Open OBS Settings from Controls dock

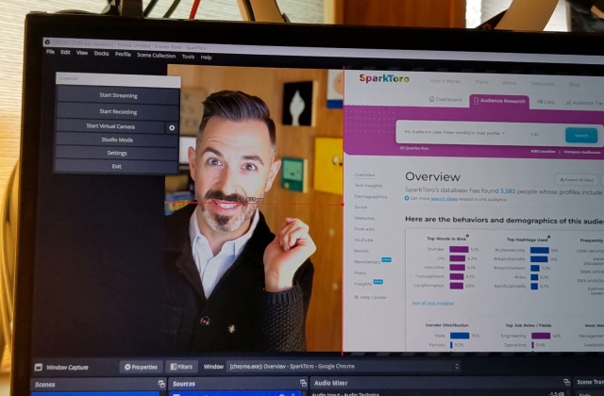(117, 153)
